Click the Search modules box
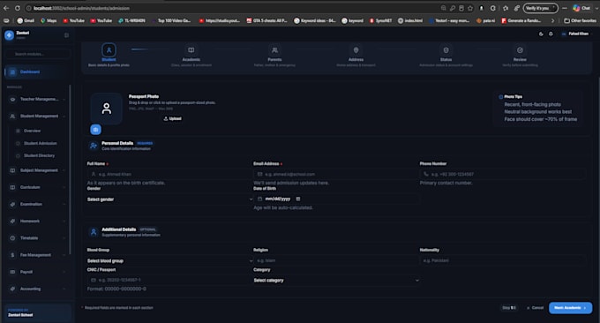 (38, 54)
